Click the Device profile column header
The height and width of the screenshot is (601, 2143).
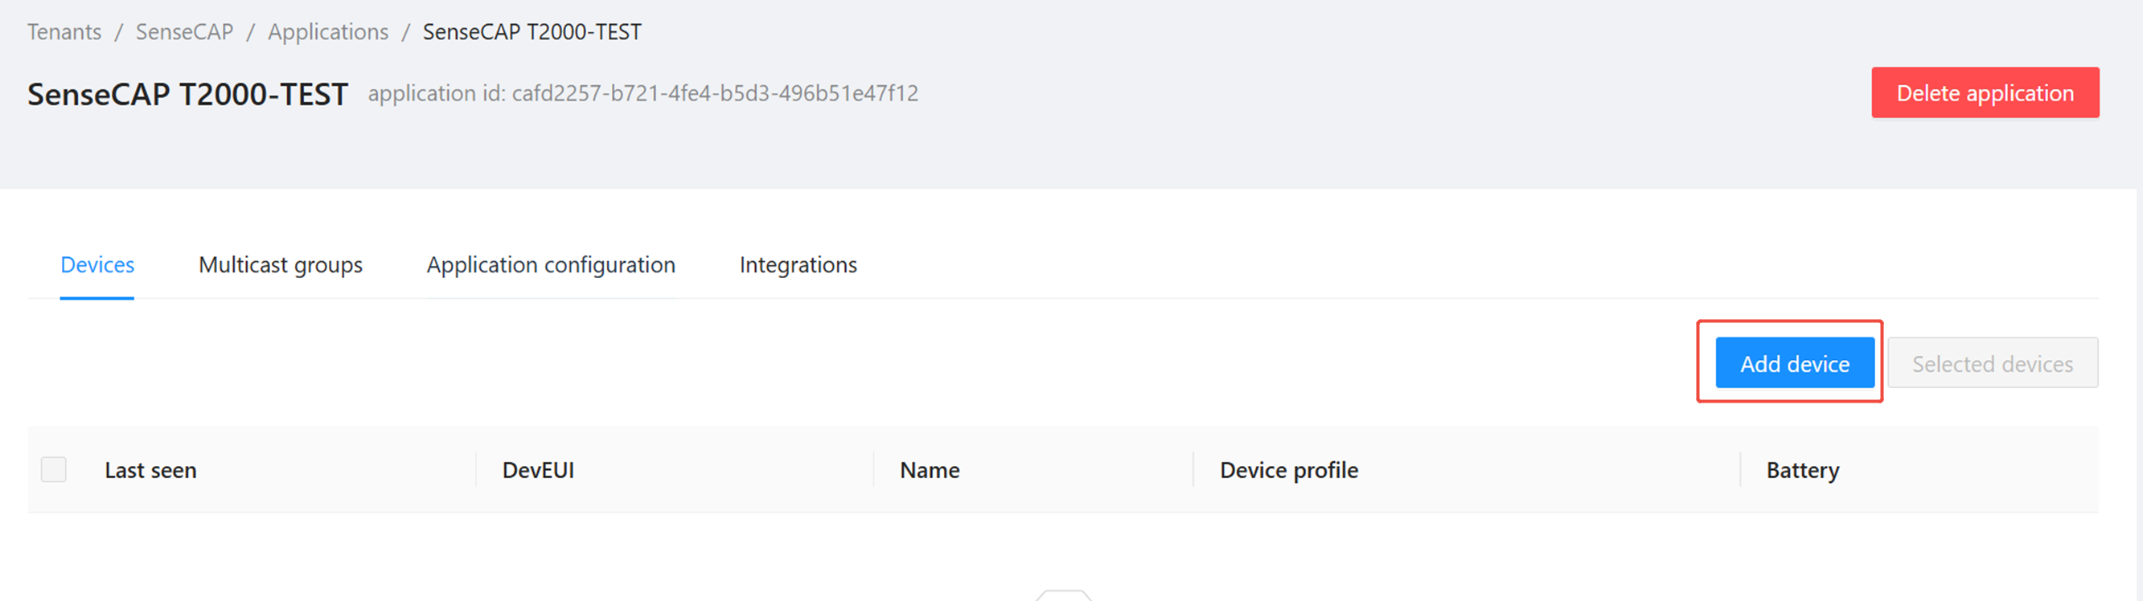click(x=1289, y=471)
